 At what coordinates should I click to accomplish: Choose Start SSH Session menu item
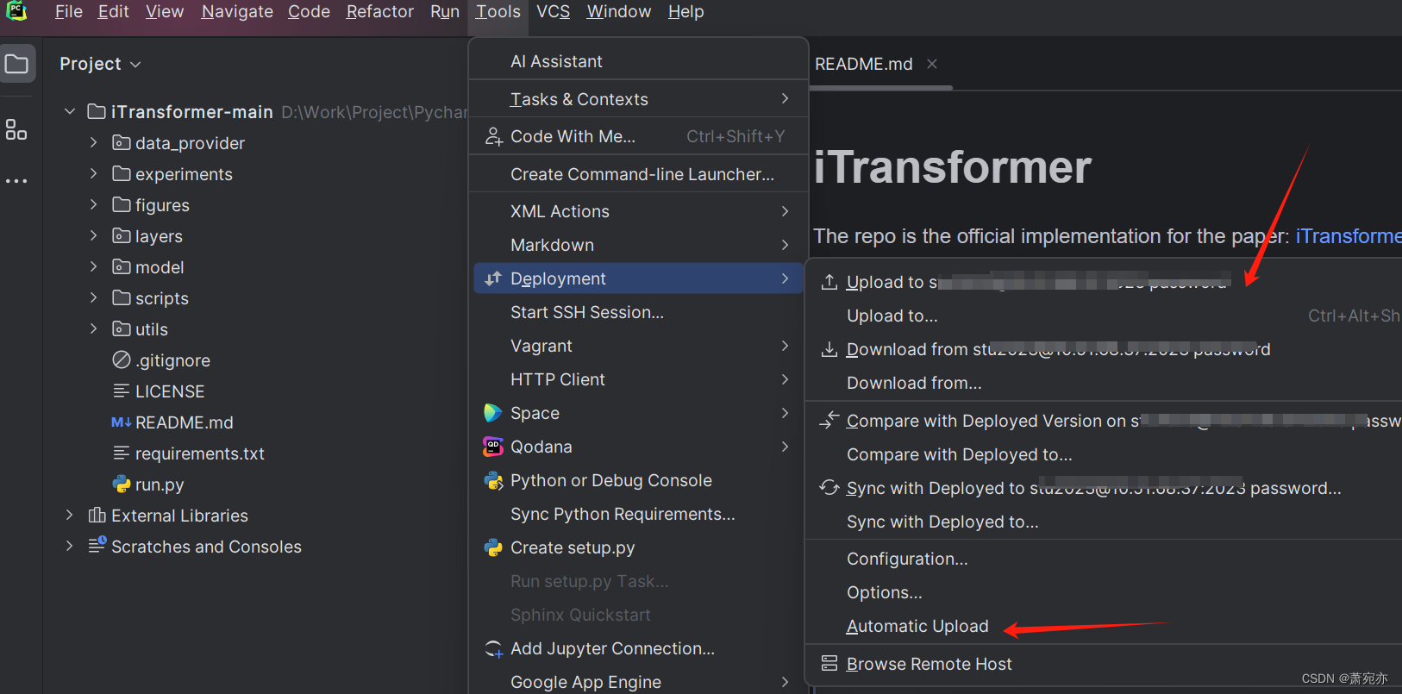(x=638, y=312)
